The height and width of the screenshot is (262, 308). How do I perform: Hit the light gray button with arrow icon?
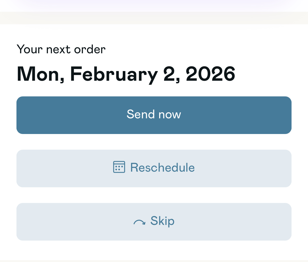tap(154, 222)
